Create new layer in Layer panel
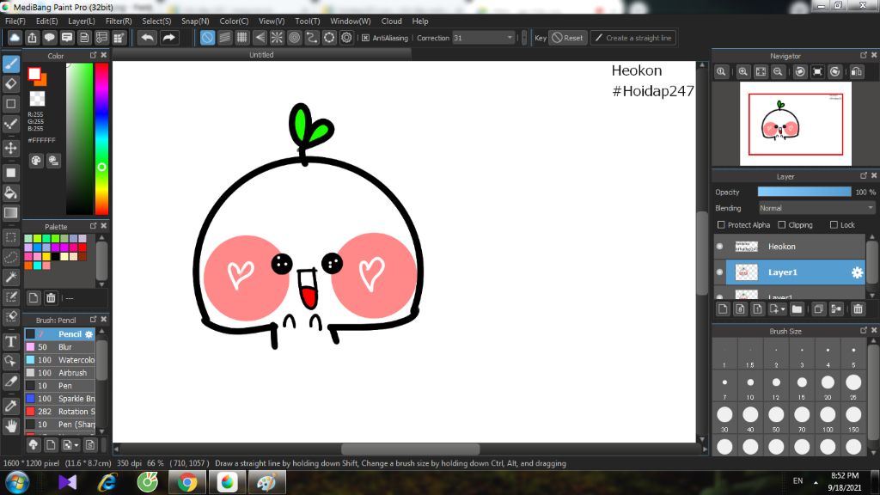Viewport: 880px width, 495px height. click(x=723, y=309)
